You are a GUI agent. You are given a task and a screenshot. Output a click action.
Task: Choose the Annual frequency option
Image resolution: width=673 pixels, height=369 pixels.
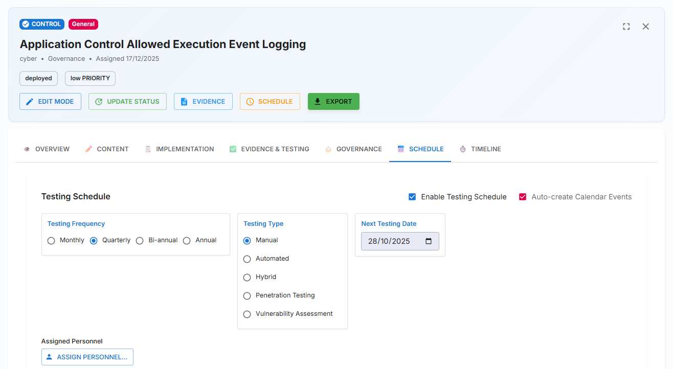[187, 241]
